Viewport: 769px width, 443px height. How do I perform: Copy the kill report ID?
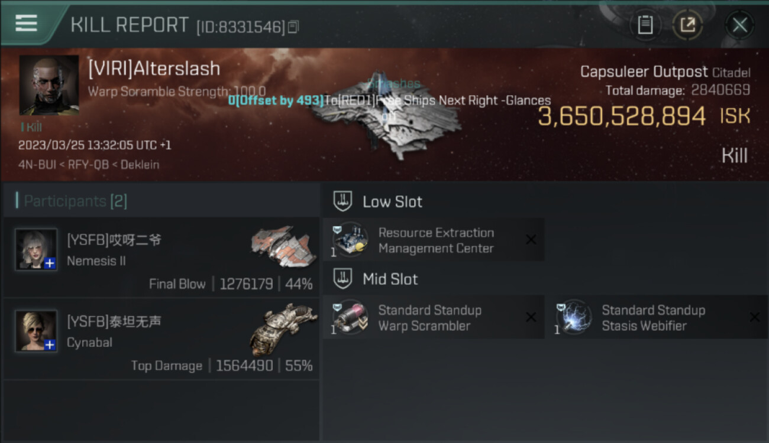point(293,27)
